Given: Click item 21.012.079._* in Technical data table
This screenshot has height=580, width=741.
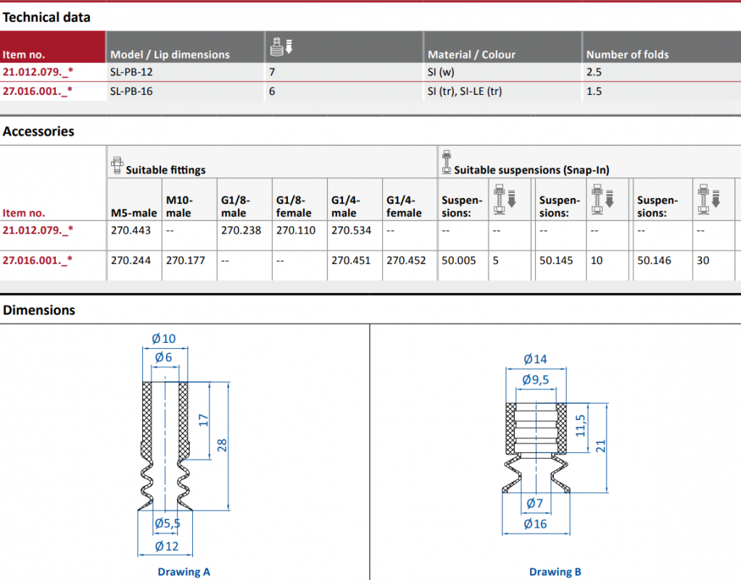Looking at the screenshot, I should (38, 72).
